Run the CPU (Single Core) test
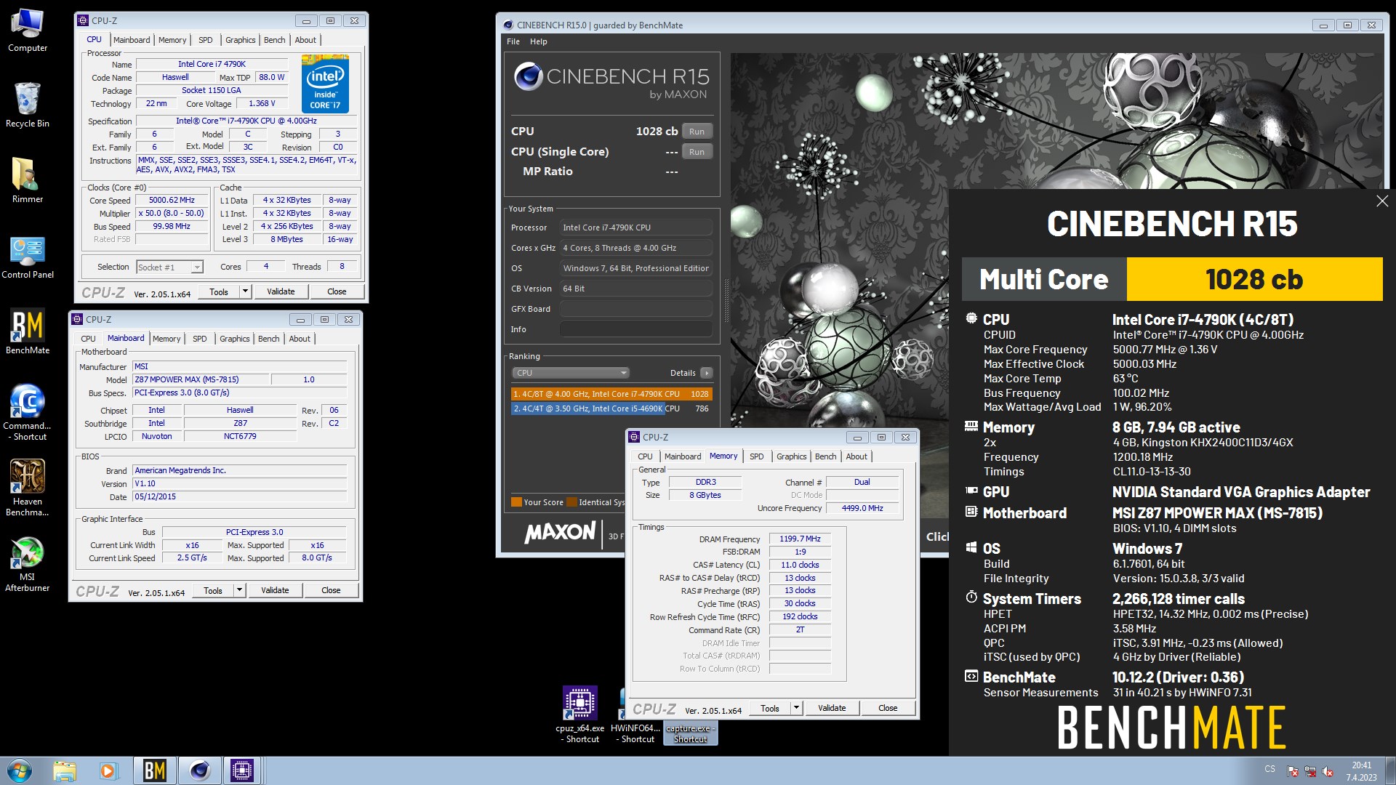Image resolution: width=1396 pixels, height=785 pixels. click(x=697, y=152)
